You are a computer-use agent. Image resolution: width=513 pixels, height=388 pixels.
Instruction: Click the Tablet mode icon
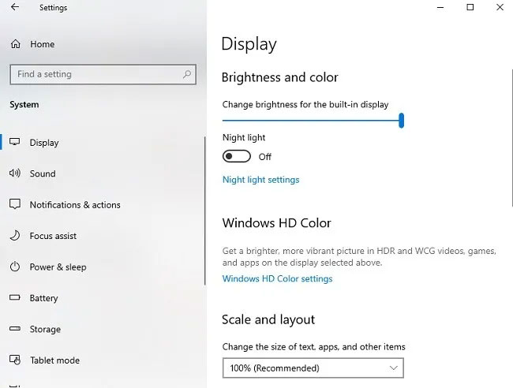coord(15,360)
